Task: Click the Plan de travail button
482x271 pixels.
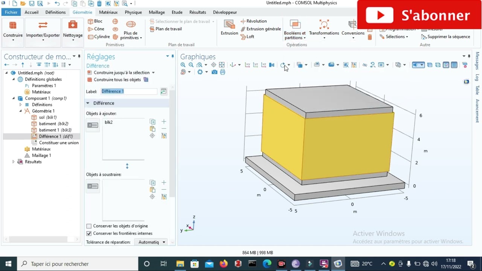Action: tap(166, 29)
